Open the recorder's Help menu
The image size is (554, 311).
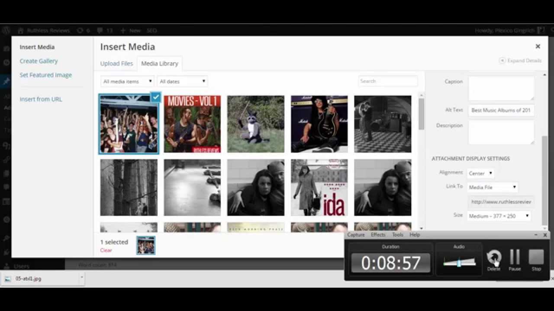click(415, 235)
